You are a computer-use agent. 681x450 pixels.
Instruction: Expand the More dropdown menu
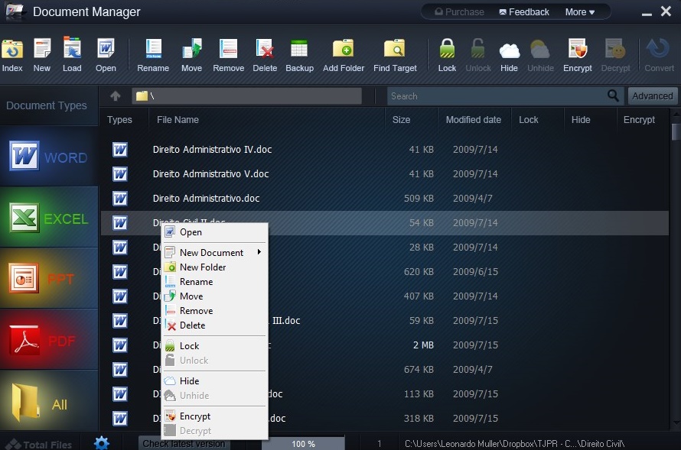[x=579, y=12]
